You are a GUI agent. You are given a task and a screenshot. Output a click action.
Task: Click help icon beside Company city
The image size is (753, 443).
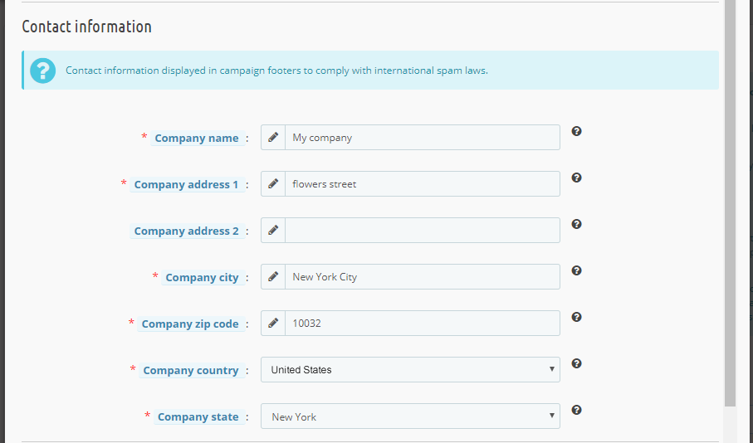click(576, 270)
